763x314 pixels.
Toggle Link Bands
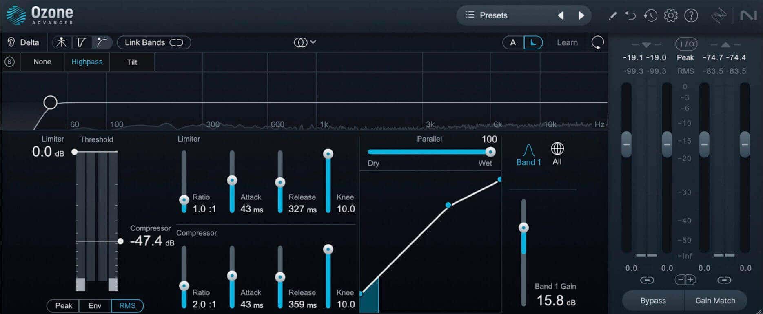click(x=154, y=42)
